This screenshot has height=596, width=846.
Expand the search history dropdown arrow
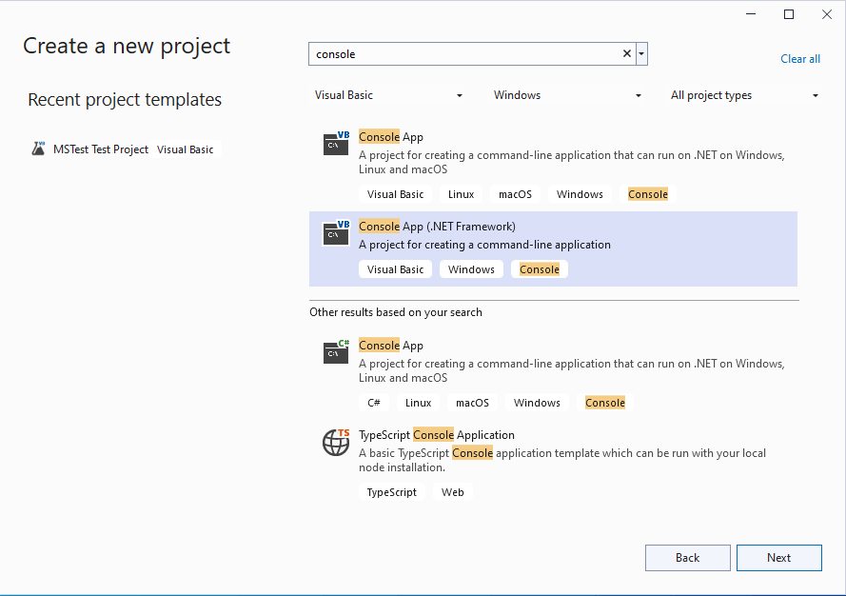[642, 54]
